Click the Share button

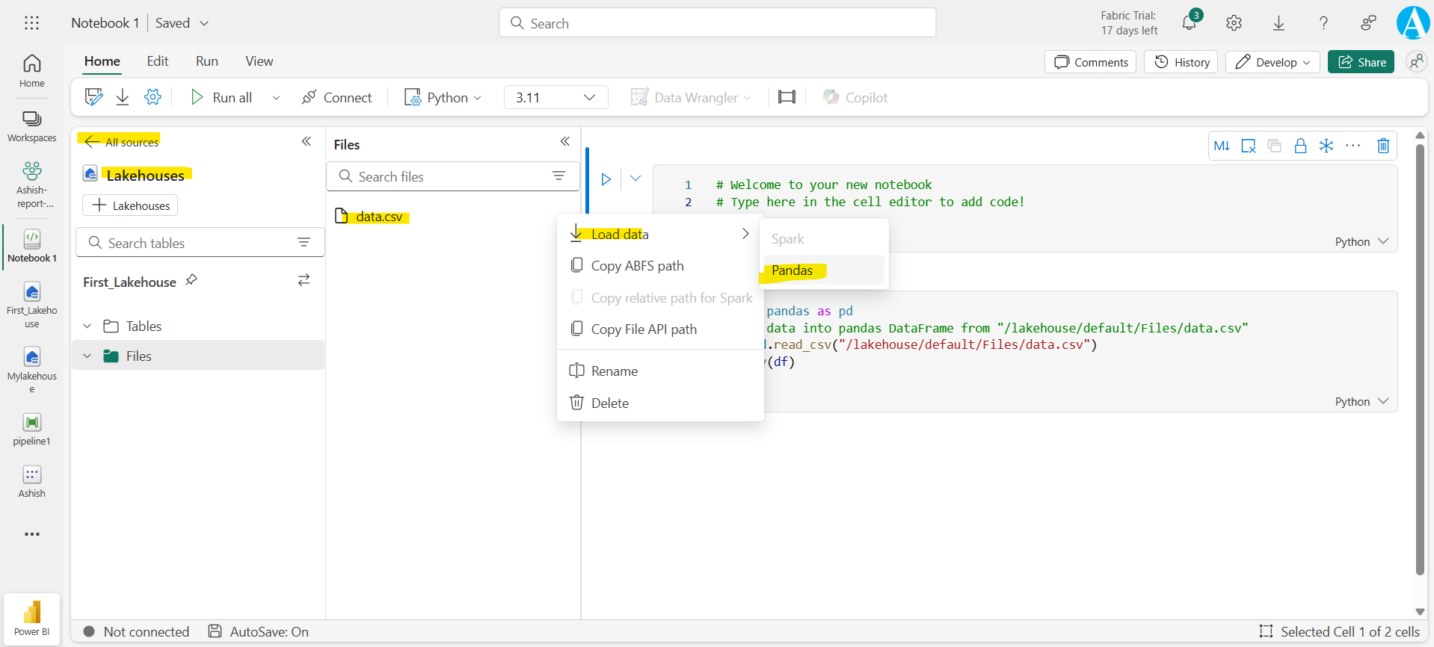coord(1361,62)
